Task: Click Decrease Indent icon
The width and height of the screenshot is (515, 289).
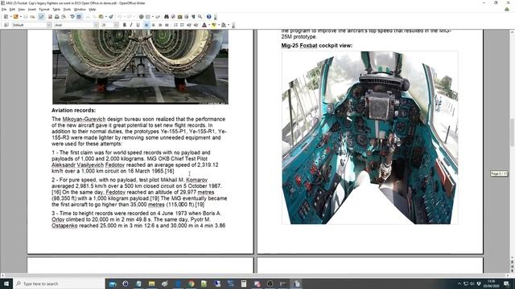Action: [189, 25]
